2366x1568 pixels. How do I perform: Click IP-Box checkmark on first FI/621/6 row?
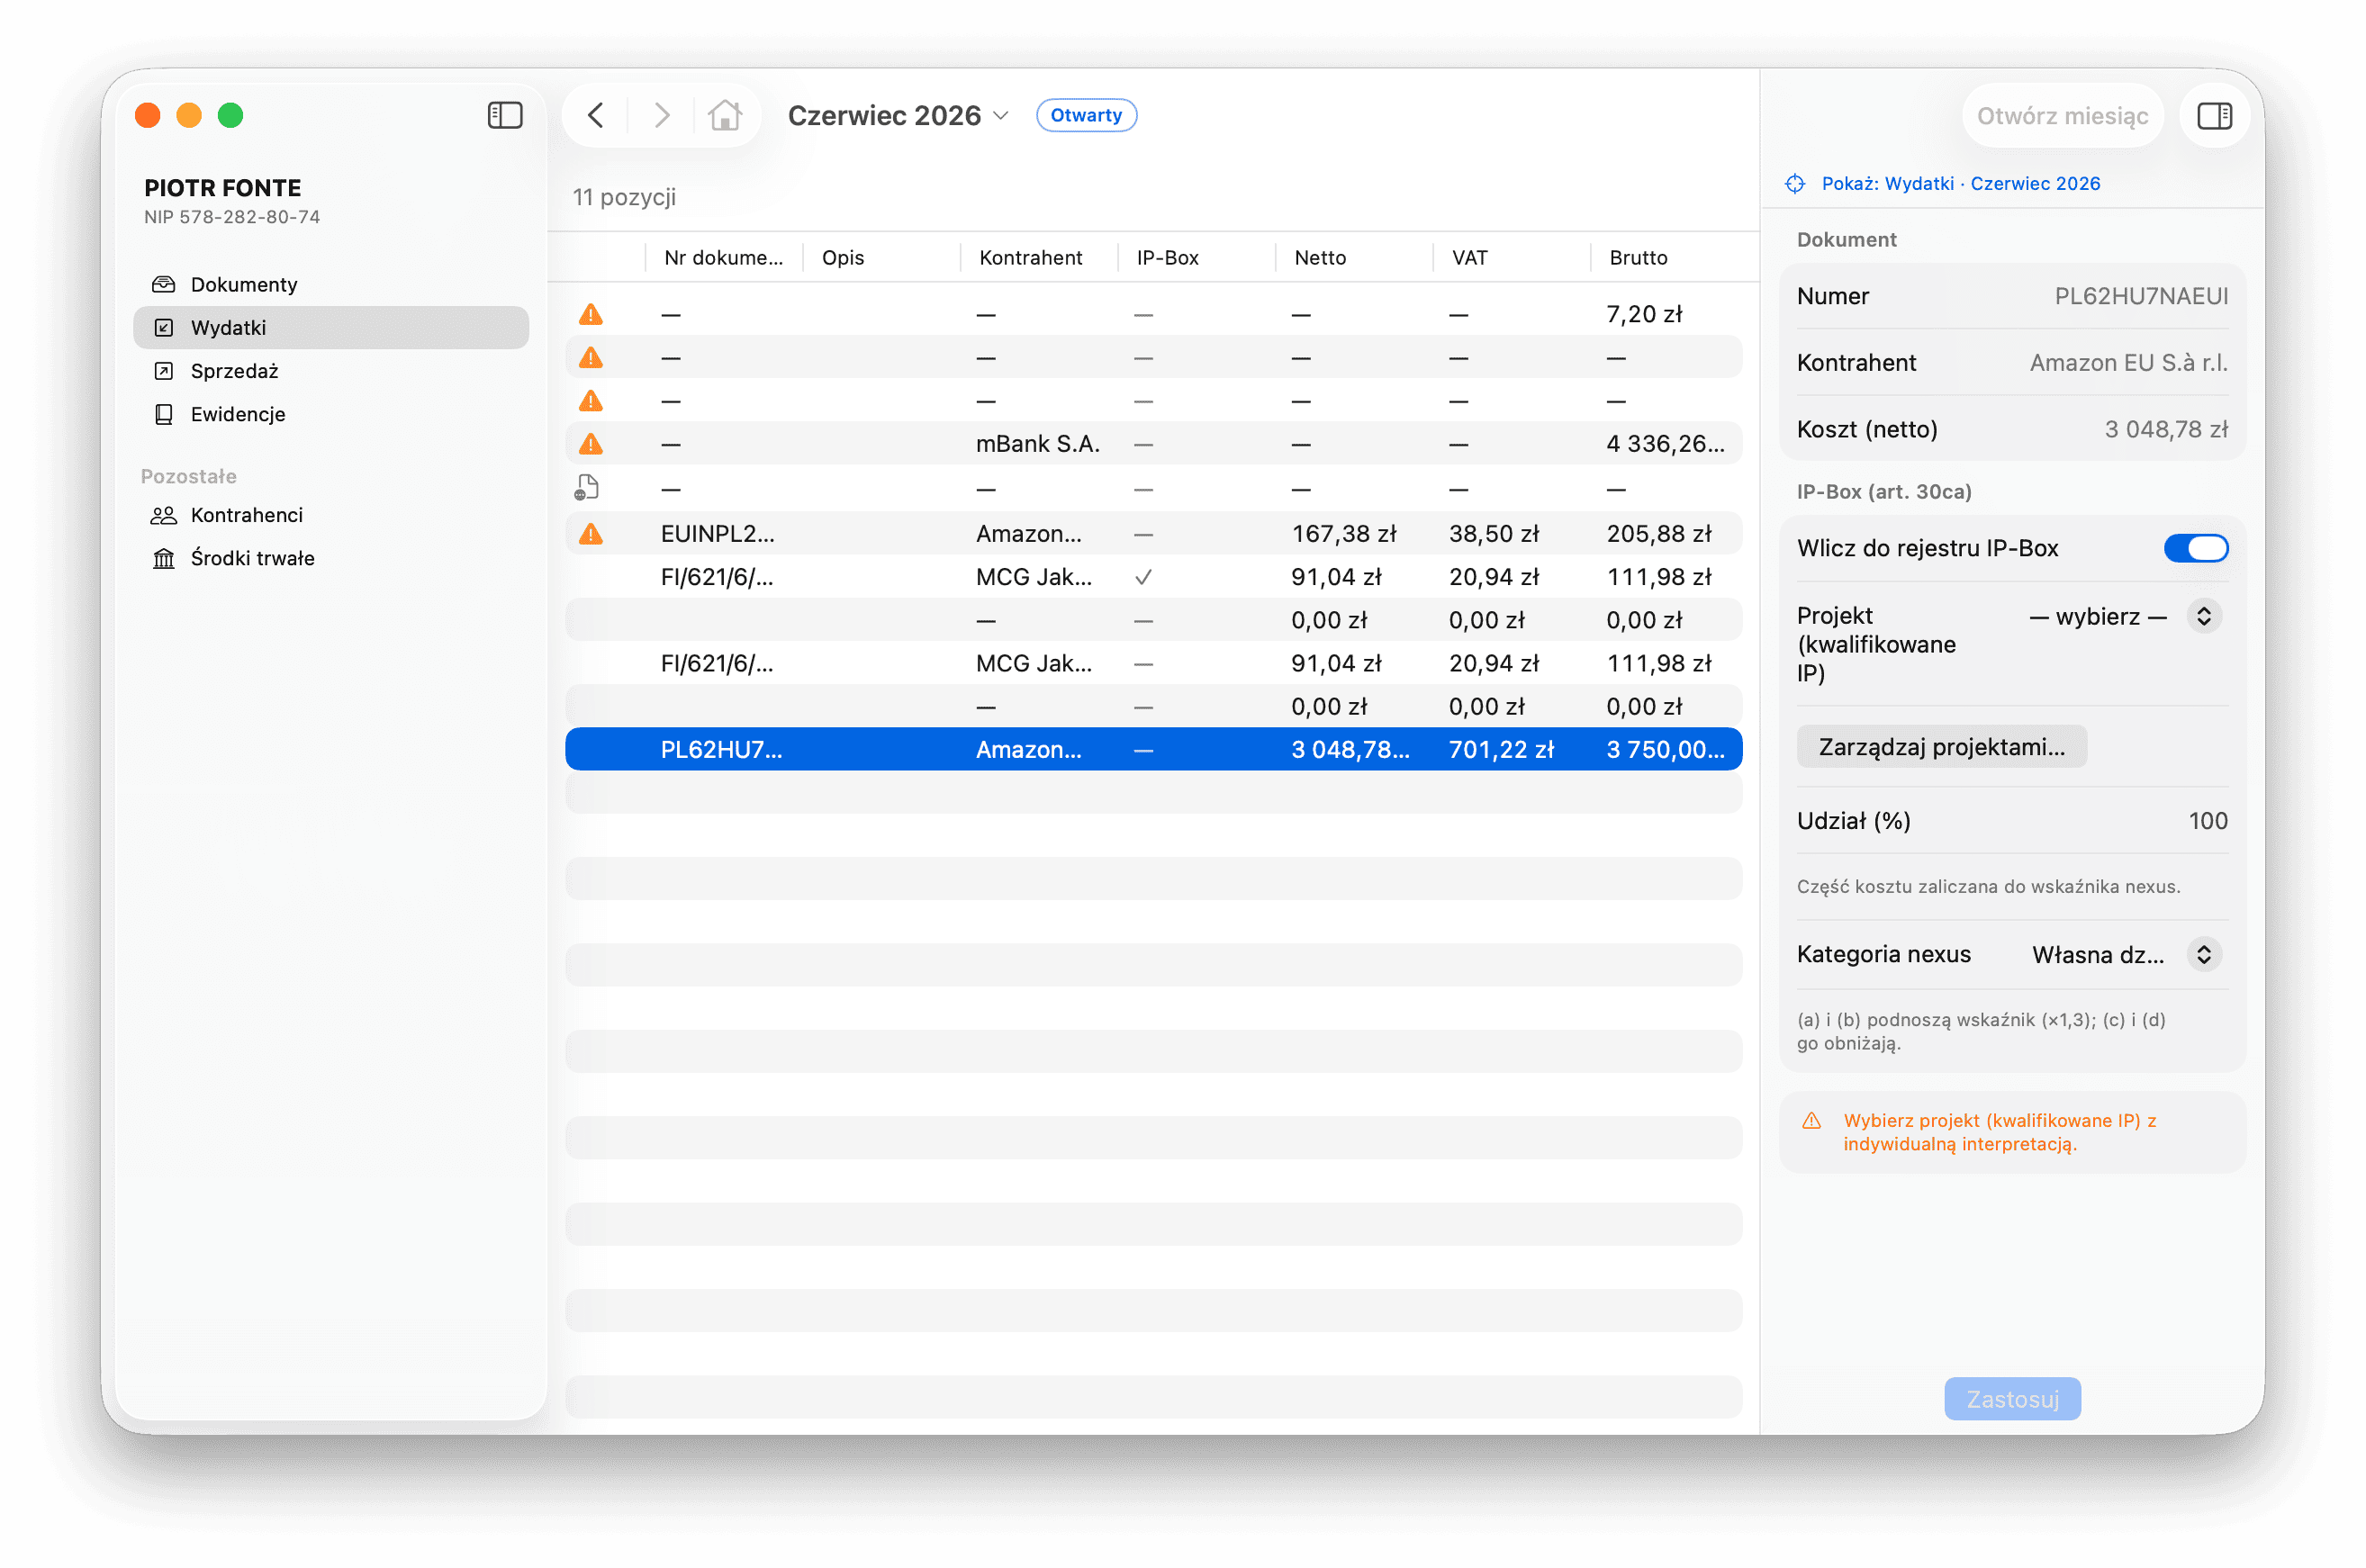coord(1143,577)
